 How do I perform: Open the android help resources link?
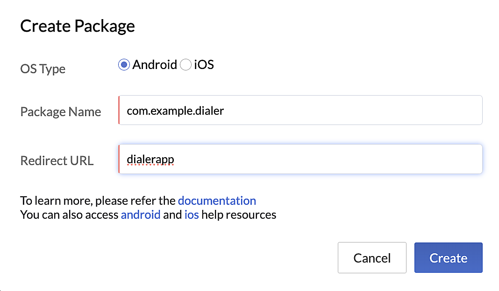coord(141,215)
